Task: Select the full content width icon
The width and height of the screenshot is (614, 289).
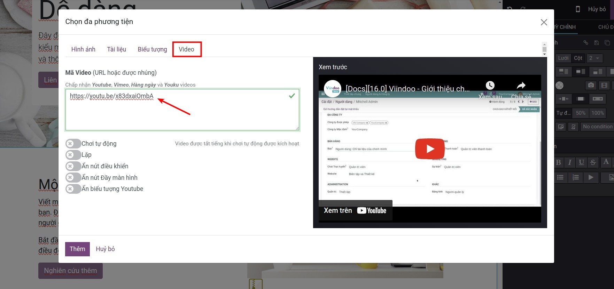Action: coord(598,99)
